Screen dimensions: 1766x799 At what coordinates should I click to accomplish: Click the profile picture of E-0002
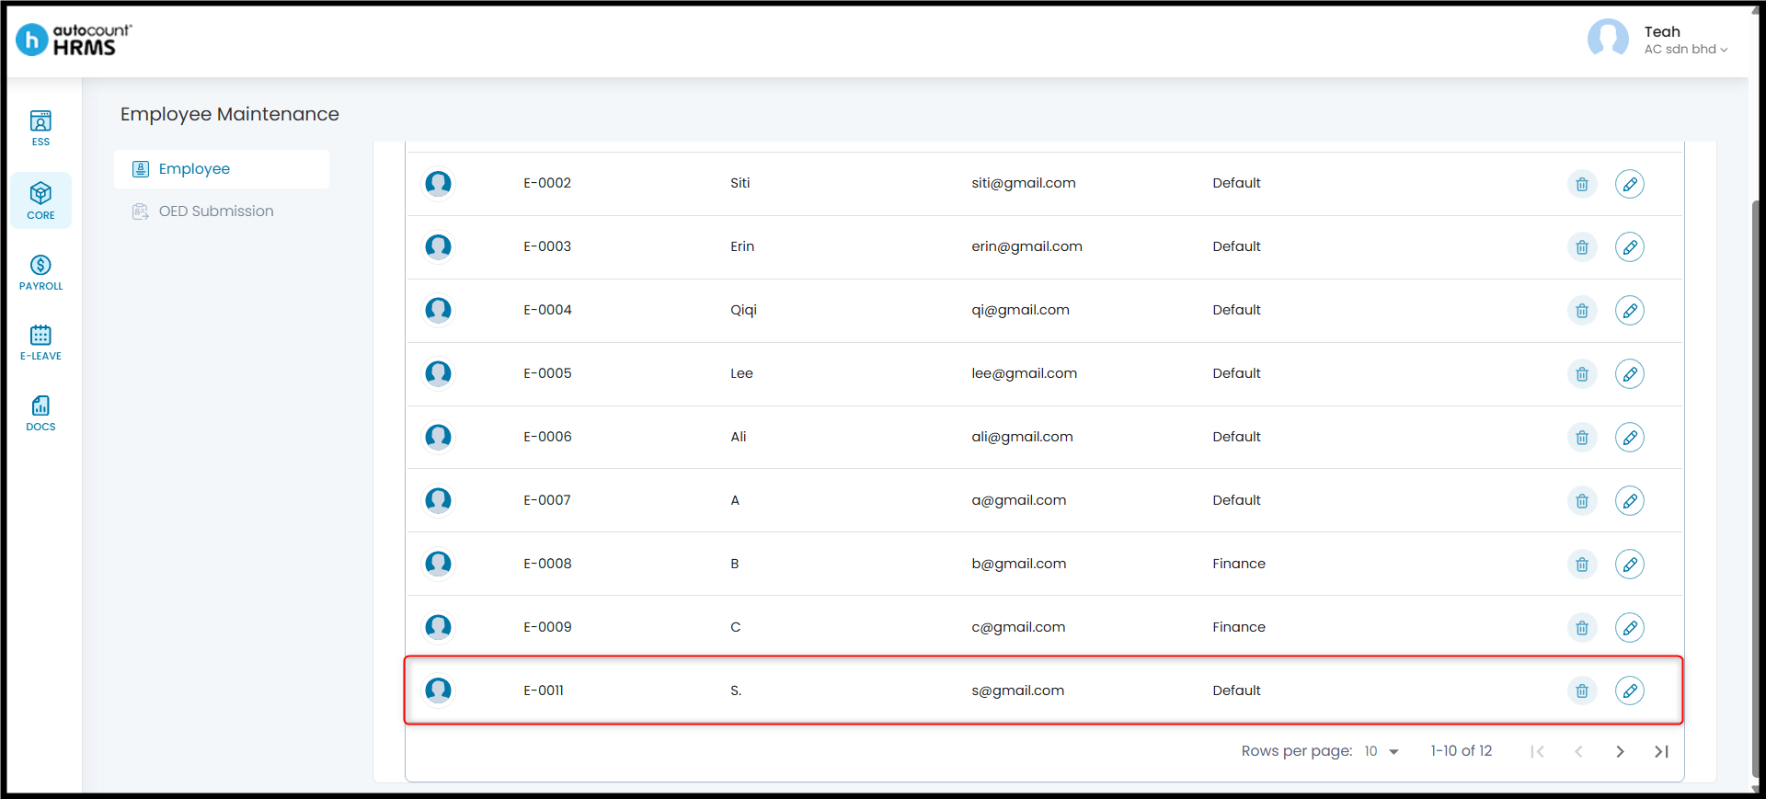(x=439, y=184)
